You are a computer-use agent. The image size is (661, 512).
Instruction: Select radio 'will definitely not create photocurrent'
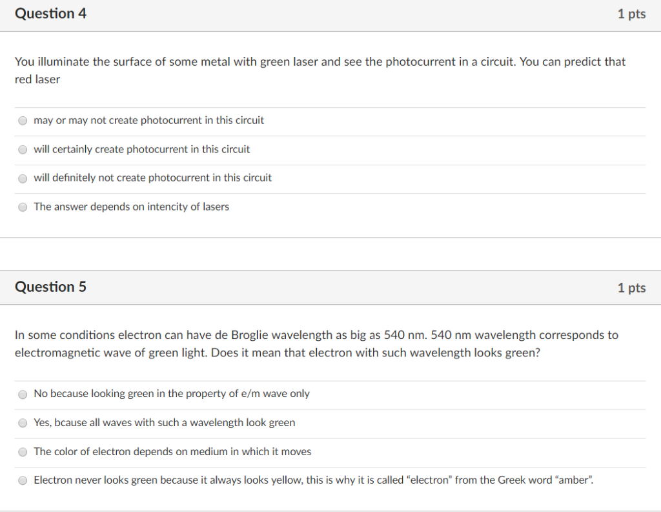tap(23, 178)
